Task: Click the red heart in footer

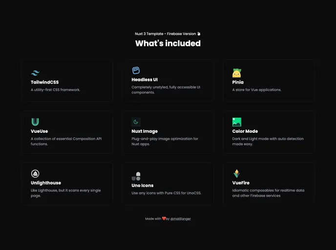Action: click(164, 219)
